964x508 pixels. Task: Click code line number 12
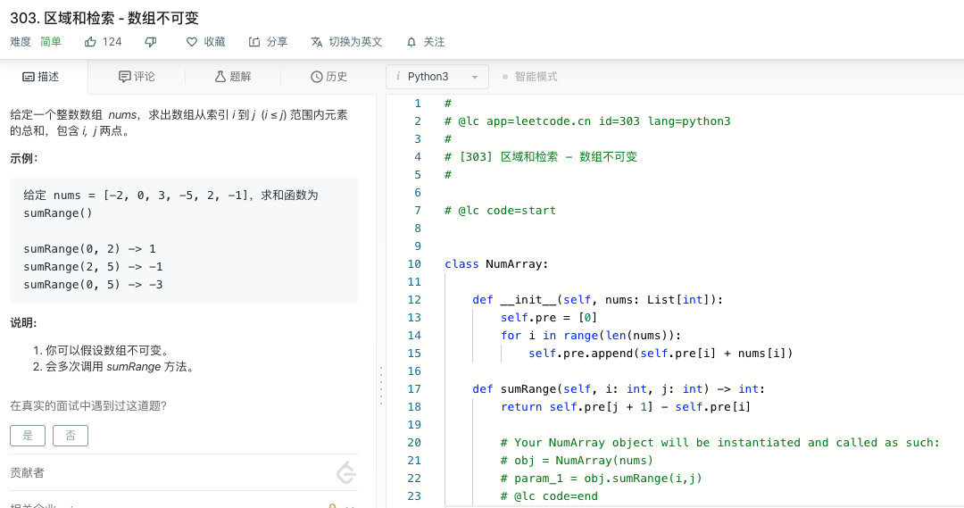click(x=414, y=299)
